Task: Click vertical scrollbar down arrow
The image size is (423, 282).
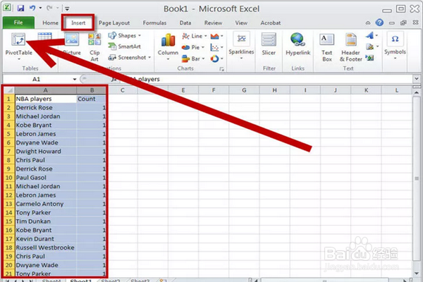Action: (x=417, y=273)
